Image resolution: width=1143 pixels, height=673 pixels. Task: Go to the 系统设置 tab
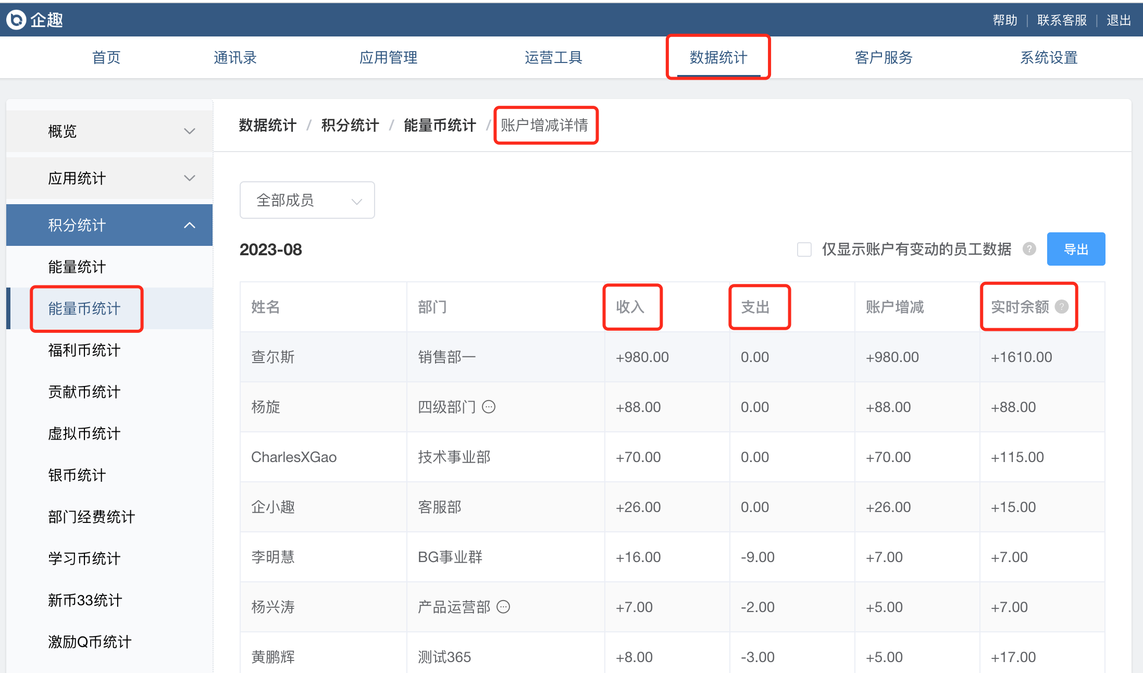[x=1049, y=57]
